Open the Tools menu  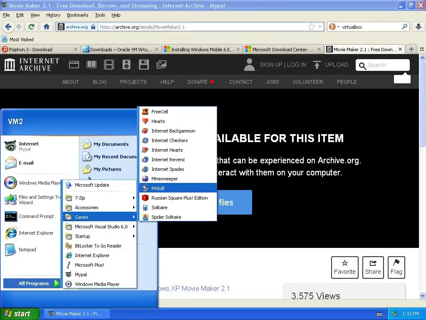coord(100,15)
